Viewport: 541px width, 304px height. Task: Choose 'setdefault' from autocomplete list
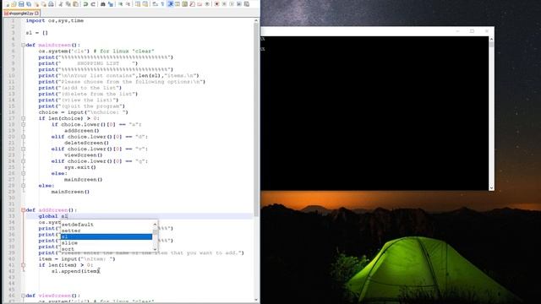pos(107,225)
